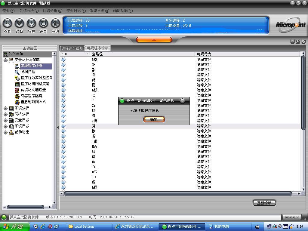
Task: Click the version text 1.2.10570.0083
Action: (x=69, y=217)
